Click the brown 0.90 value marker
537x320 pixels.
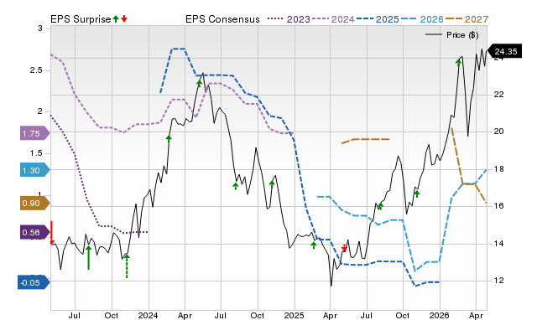pos(34,204)
